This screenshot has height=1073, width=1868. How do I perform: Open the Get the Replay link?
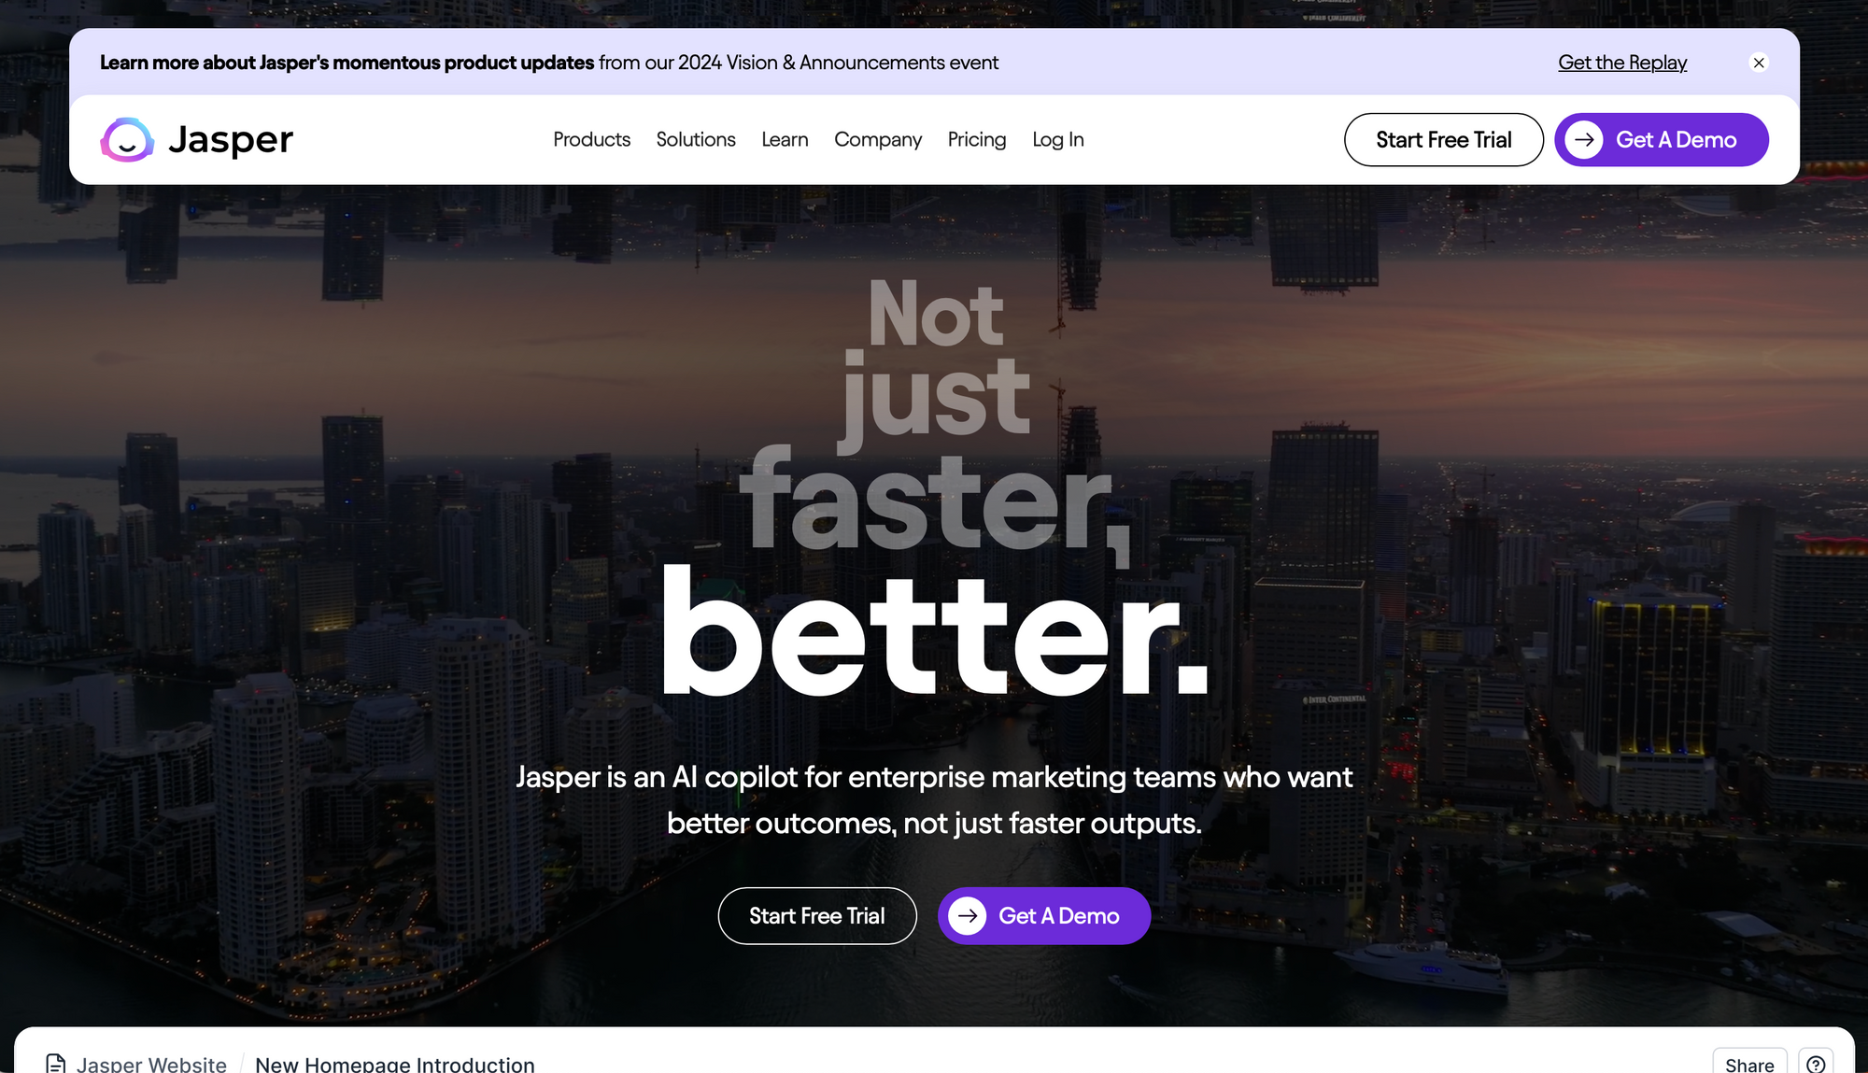click(1622, 63)
